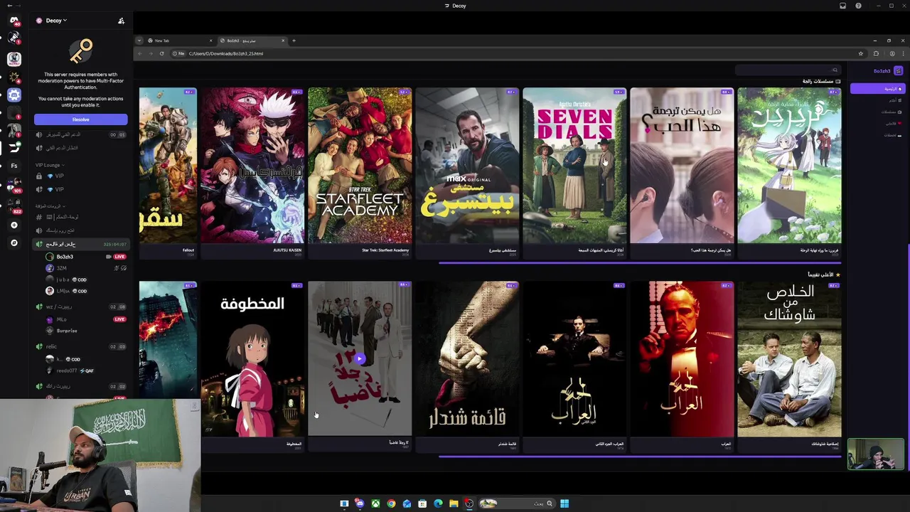
Task: Open the downloads item in Bo3zh3 sidebar
Action: 892,134
